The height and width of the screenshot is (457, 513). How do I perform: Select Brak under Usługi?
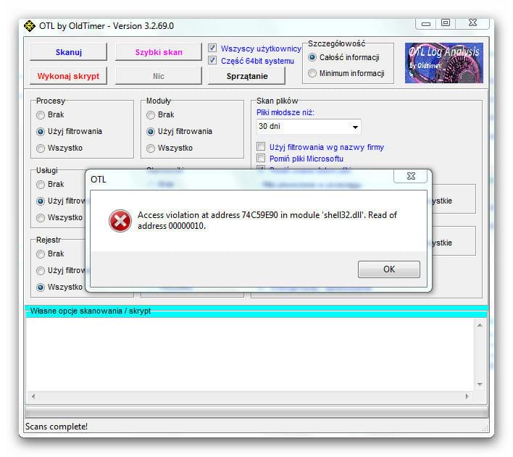coord(41,185)
